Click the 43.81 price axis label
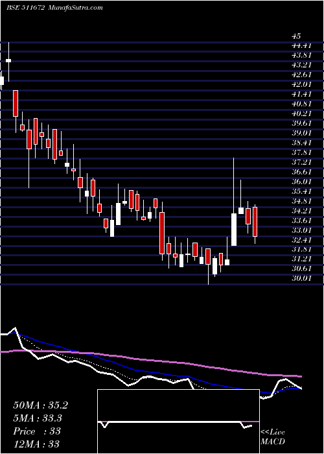The width and height of the screenshot is (324, 454). click(301, 55)
